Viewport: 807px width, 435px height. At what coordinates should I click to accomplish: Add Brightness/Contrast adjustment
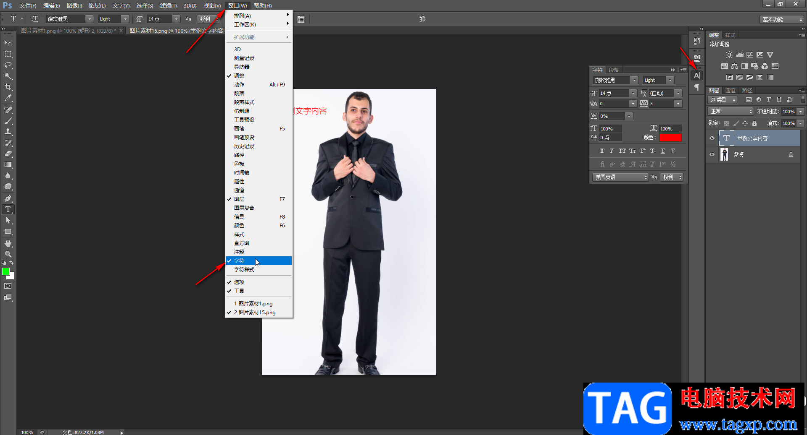pos(729,55)
